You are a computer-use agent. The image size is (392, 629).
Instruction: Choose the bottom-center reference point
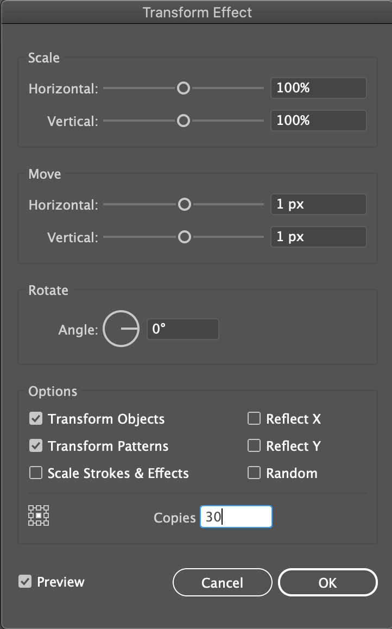(39, 524)
